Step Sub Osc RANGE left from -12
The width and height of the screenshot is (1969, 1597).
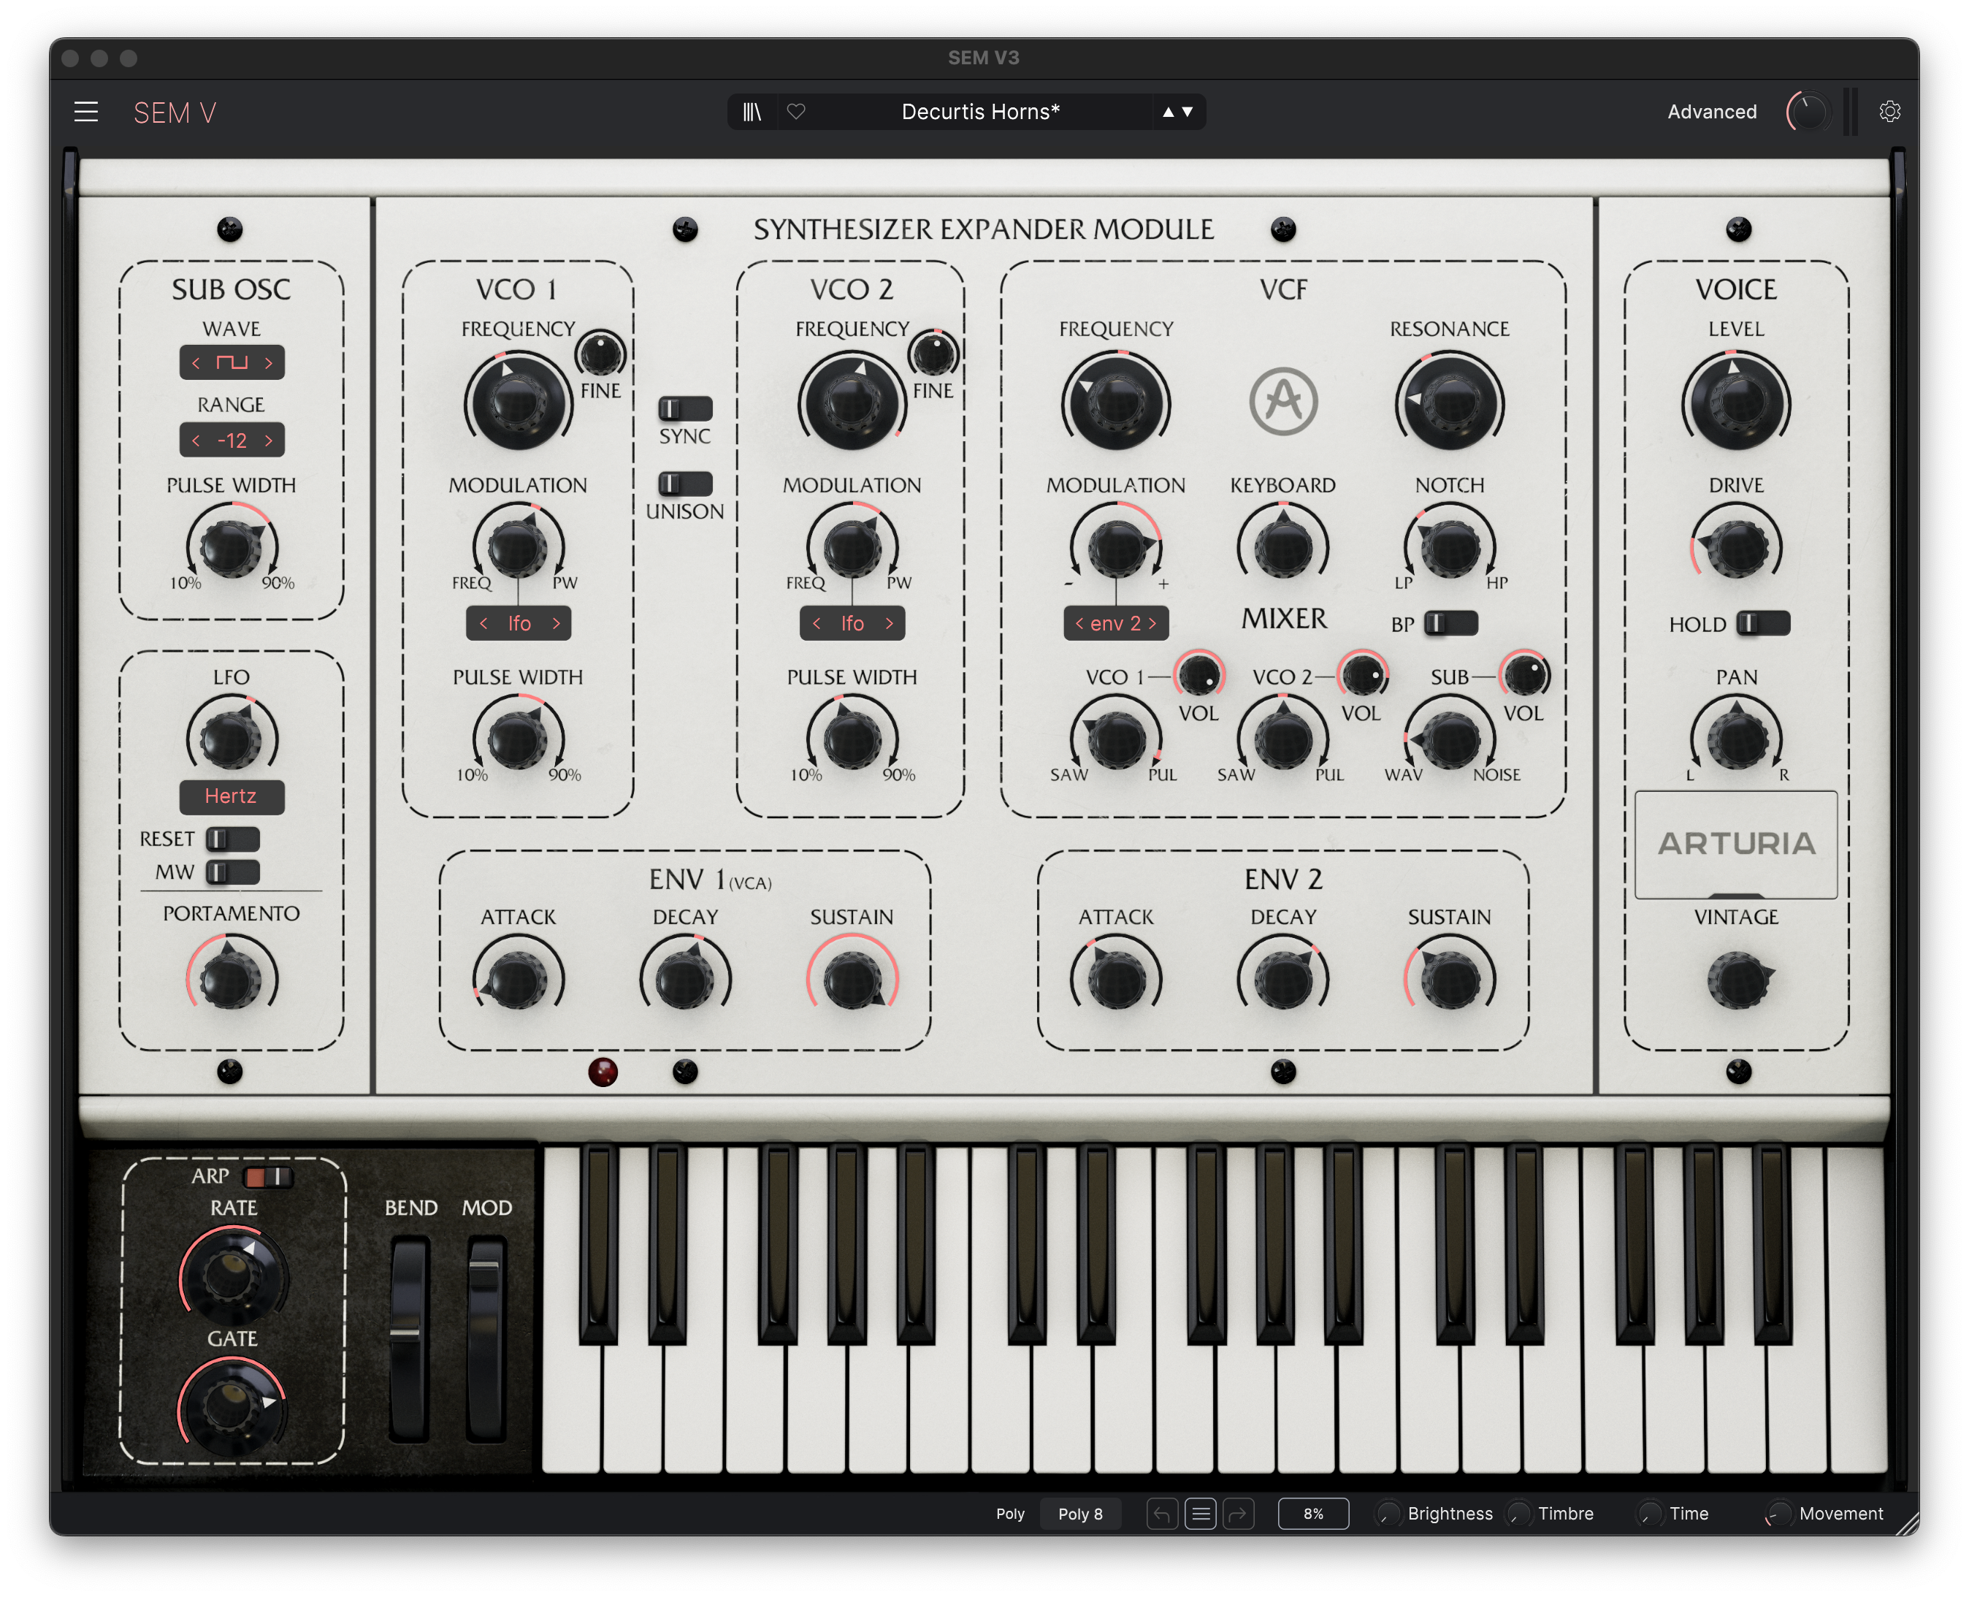coord(196,441)
